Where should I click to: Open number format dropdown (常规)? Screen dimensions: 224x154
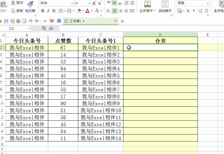208,3
